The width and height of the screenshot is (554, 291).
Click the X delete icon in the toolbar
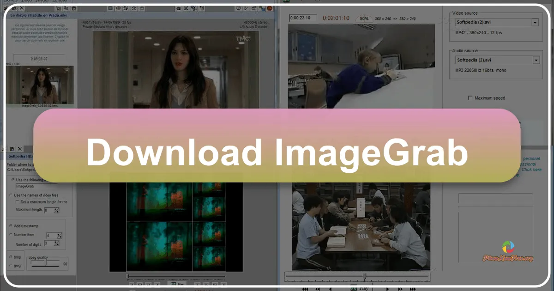22,8
